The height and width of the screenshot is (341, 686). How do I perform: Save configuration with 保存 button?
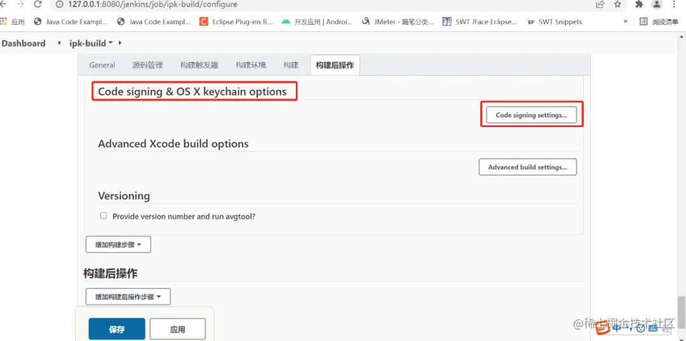[117, 329]
